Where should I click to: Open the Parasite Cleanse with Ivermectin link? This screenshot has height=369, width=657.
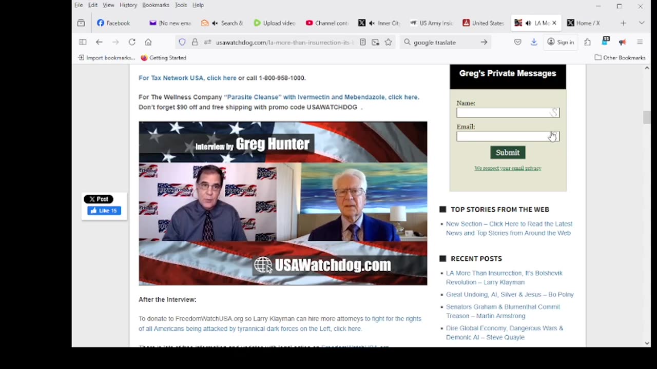pos(322,97)
